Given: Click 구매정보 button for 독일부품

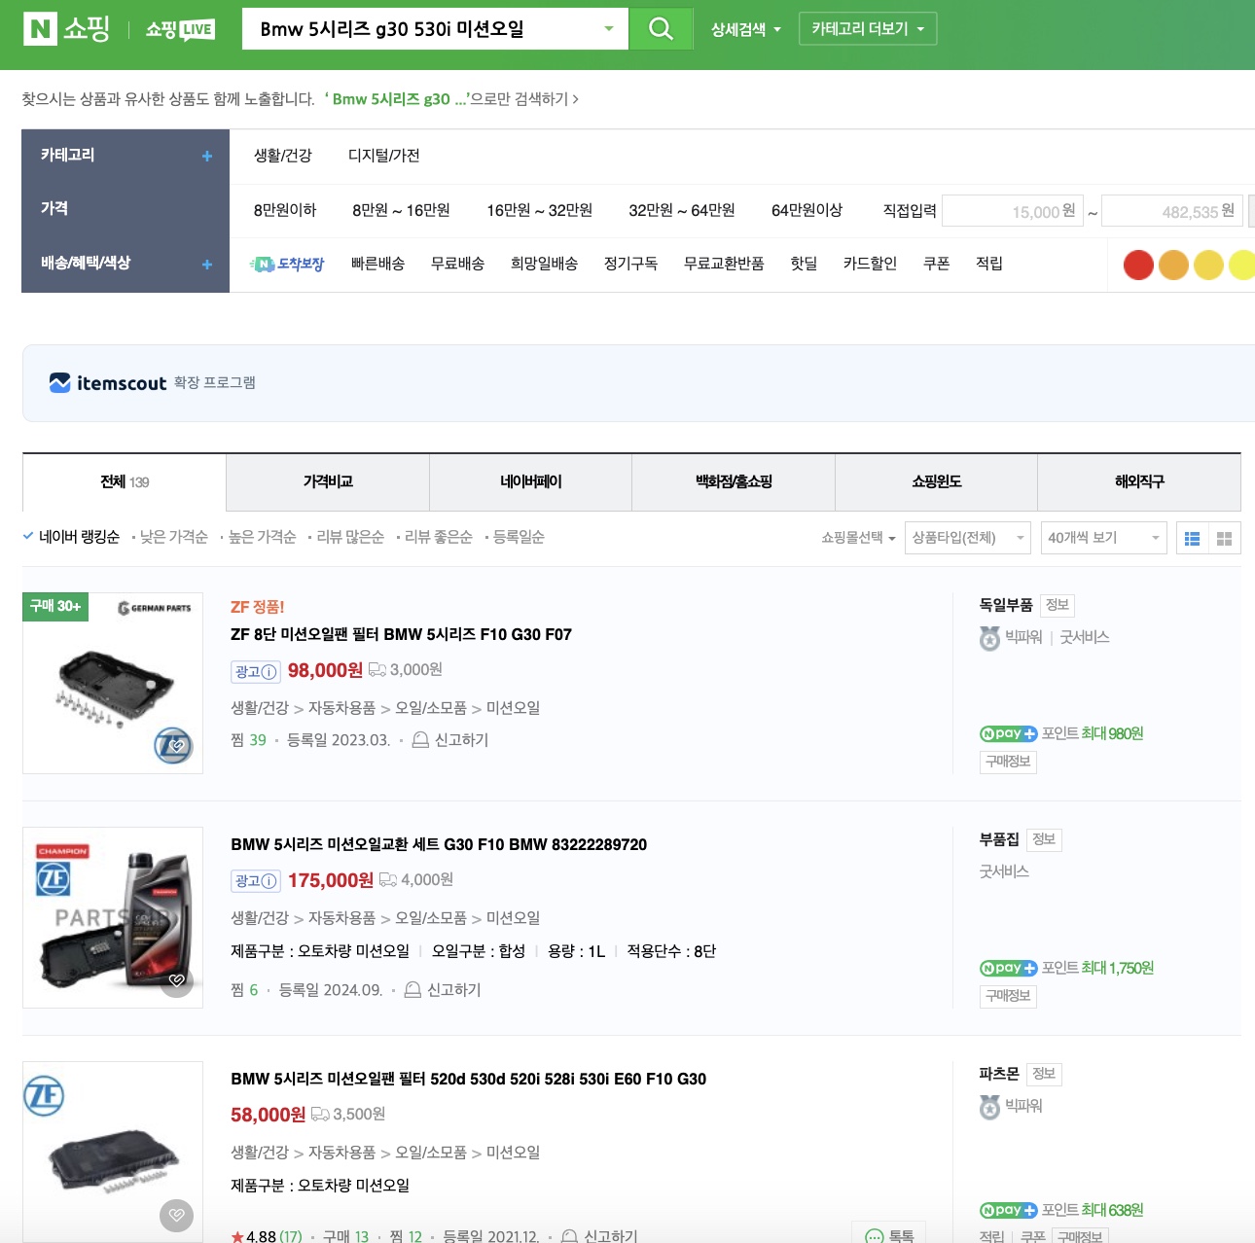Looking at the screenshot, I should pyautogui.click(x=1008, y=762).
